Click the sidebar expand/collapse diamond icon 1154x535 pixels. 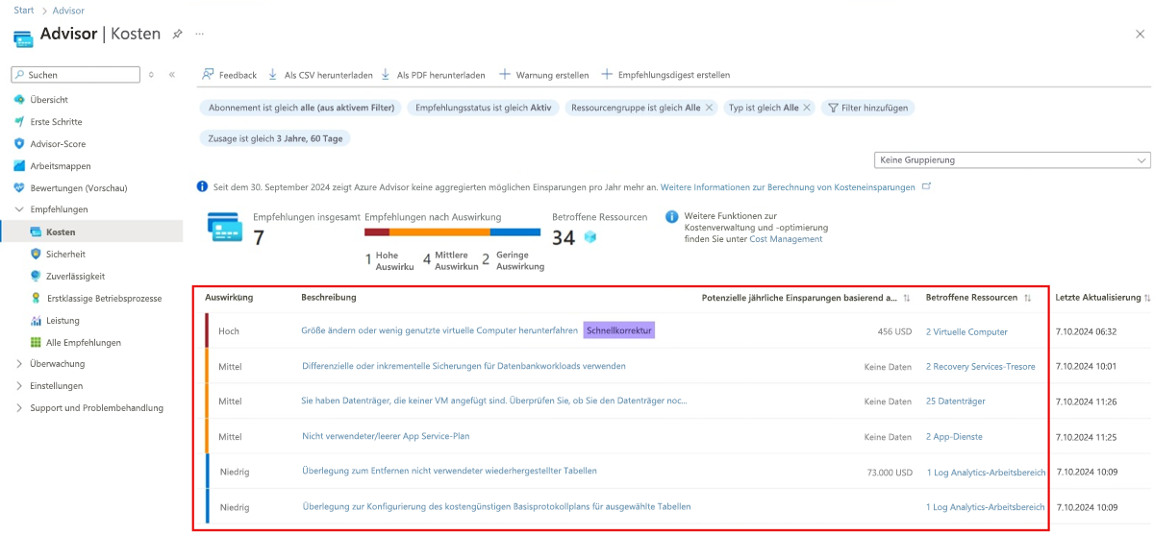pos(151,74)
